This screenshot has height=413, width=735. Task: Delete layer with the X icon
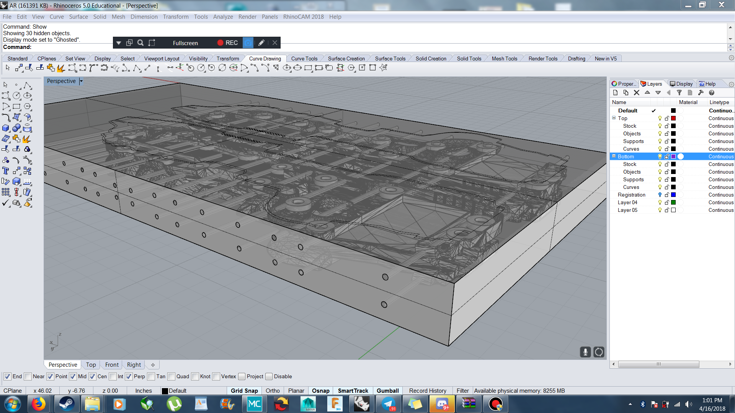click(636, 93)
